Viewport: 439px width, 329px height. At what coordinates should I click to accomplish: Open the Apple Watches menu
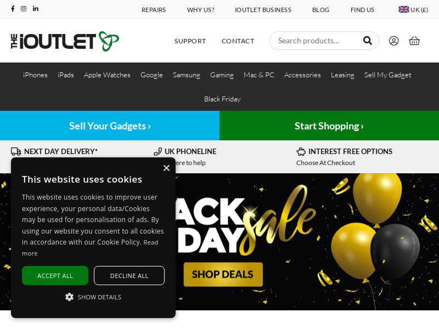coord(107,75)
